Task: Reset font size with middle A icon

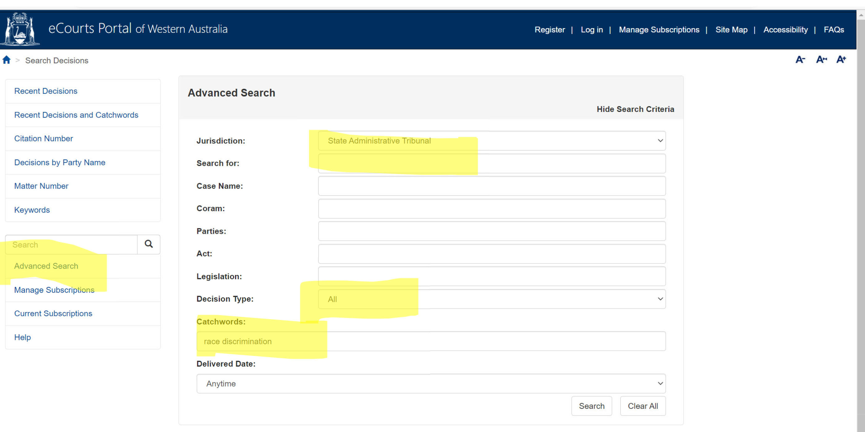Action: tap(821, 60)
